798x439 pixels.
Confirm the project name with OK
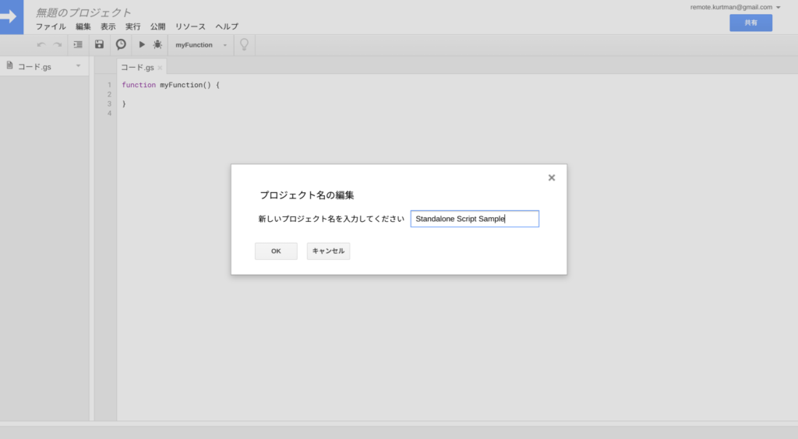[276, 251]
